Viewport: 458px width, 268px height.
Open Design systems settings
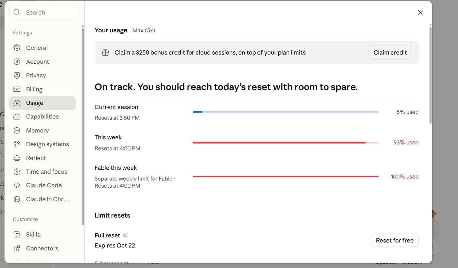coord(43,144)
